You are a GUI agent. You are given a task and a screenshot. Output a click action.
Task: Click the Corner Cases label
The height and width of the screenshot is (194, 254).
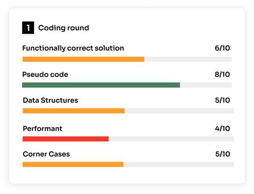46,154
